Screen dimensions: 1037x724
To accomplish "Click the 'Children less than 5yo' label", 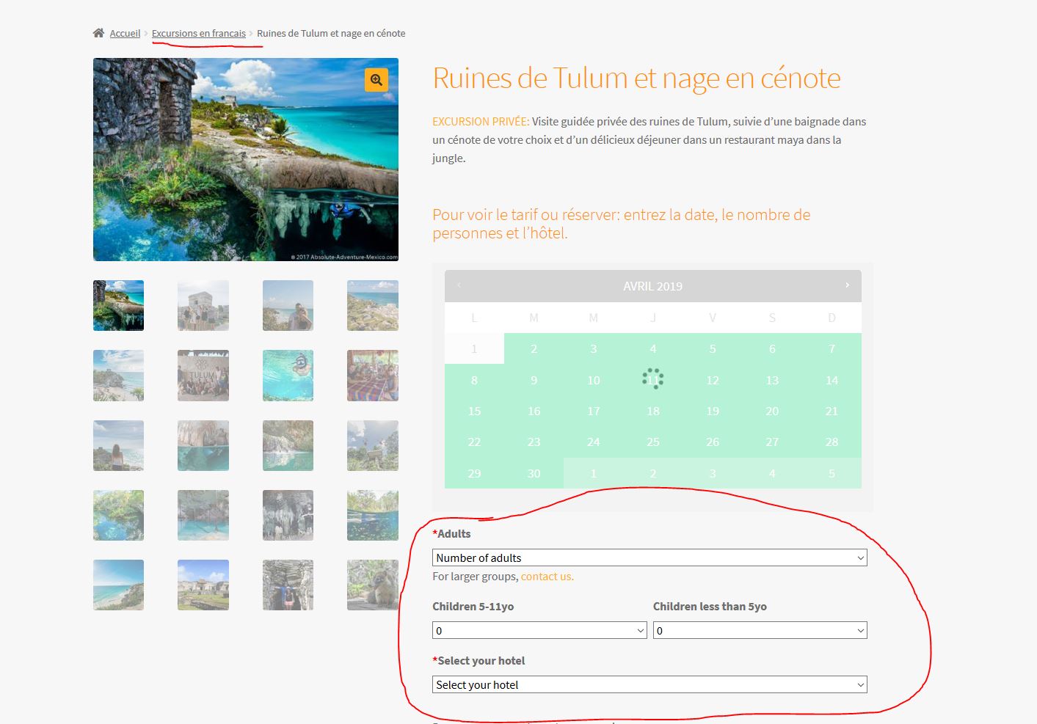I will (x=710, y=607).
